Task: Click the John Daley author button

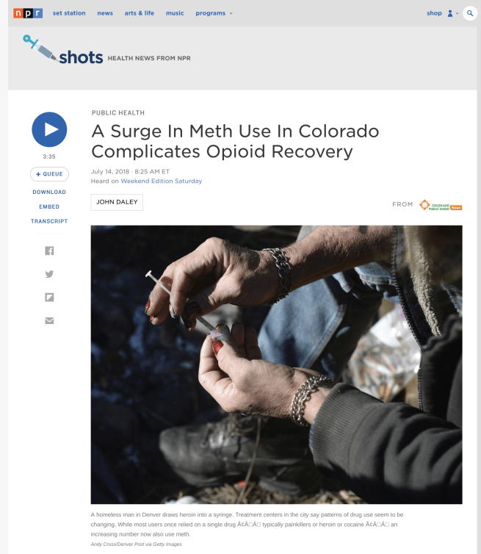Action: point(117,202)
